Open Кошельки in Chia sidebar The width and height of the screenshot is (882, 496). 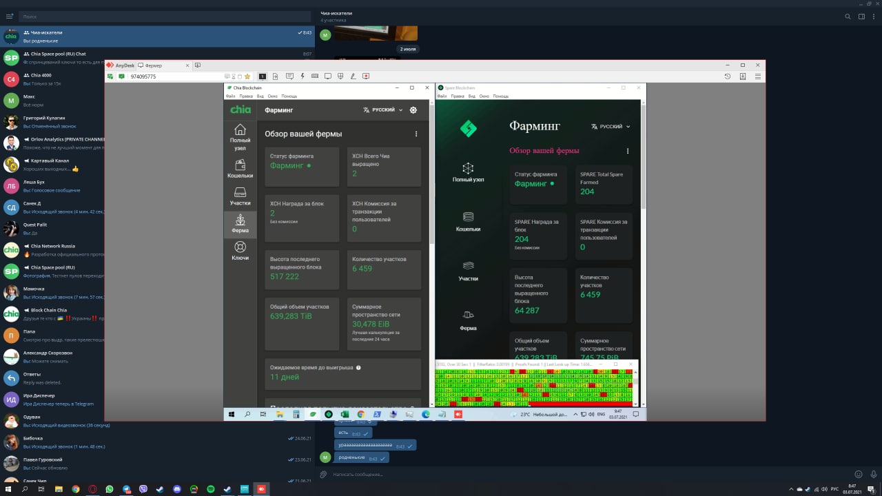point(240,169)
